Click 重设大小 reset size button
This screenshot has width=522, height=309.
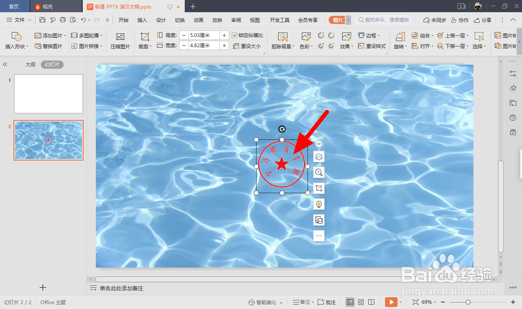(247, 46)
